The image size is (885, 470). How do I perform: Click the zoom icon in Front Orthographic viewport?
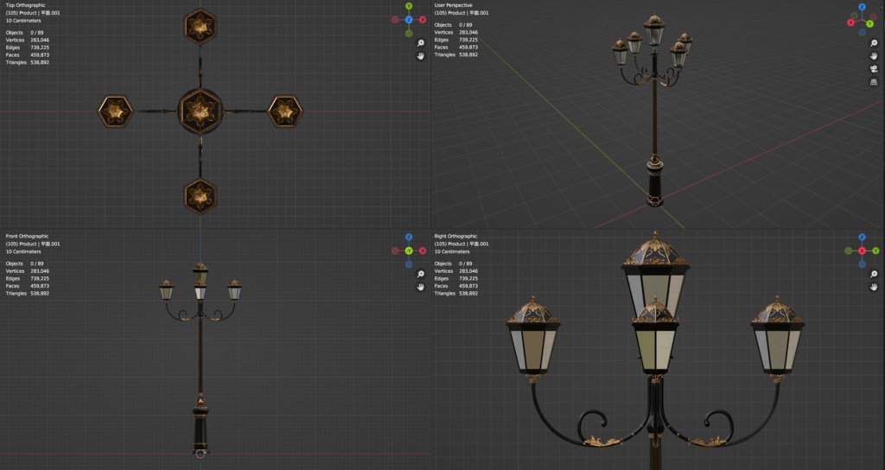[x=421, y=274]
